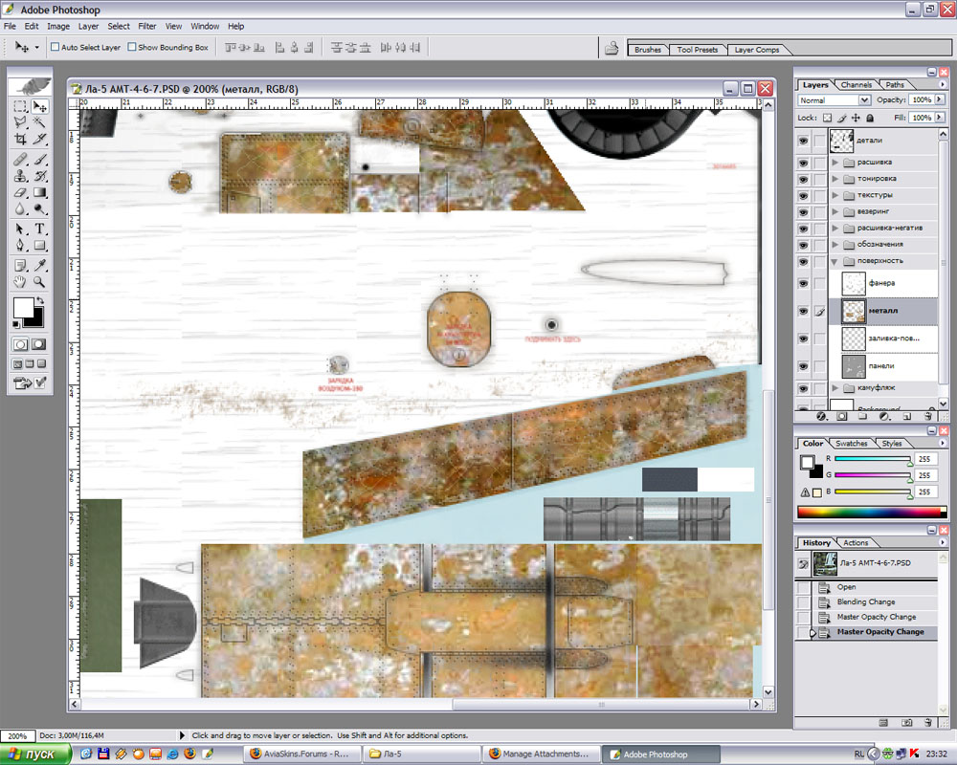
Task: Open the Filter menu
Action: [x=146, y=26]
